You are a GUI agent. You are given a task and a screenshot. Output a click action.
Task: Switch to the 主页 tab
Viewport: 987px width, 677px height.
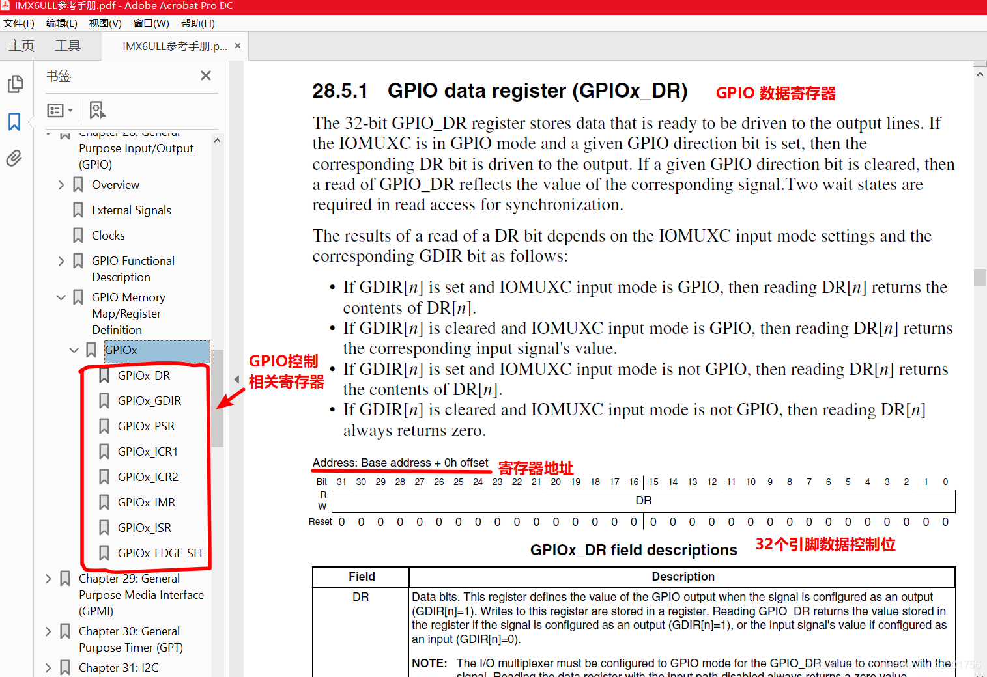click(21, 46)
